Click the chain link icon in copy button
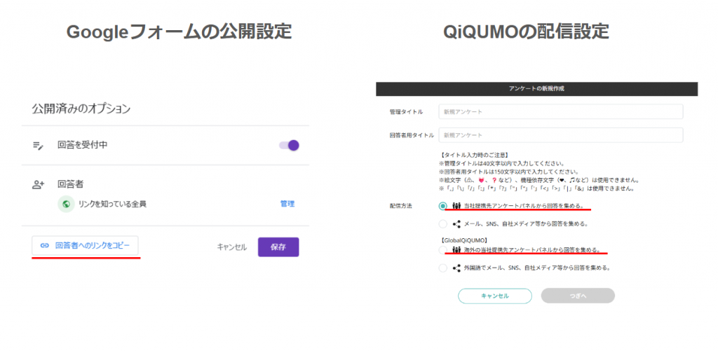Viewport: 718px width, 351px height. pos(44,246)
